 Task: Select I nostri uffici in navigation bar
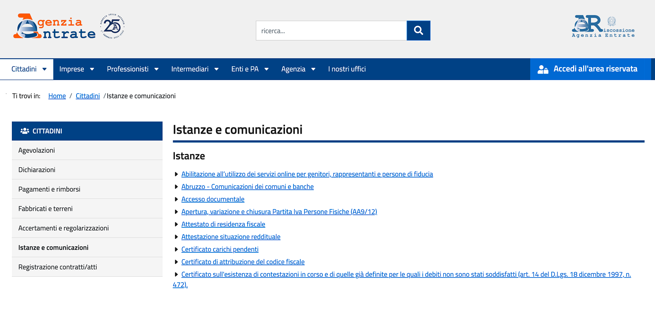(x=347, y=69)
